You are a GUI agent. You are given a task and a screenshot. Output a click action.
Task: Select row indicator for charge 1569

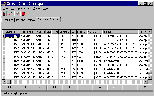coord(4,40)
